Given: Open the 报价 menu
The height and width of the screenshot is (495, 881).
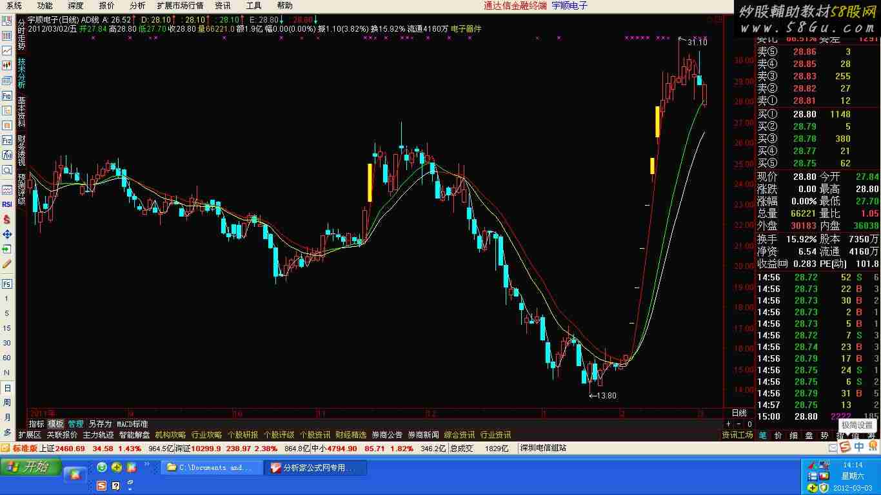Looking at the screenshot, I should tap(106, 6).
